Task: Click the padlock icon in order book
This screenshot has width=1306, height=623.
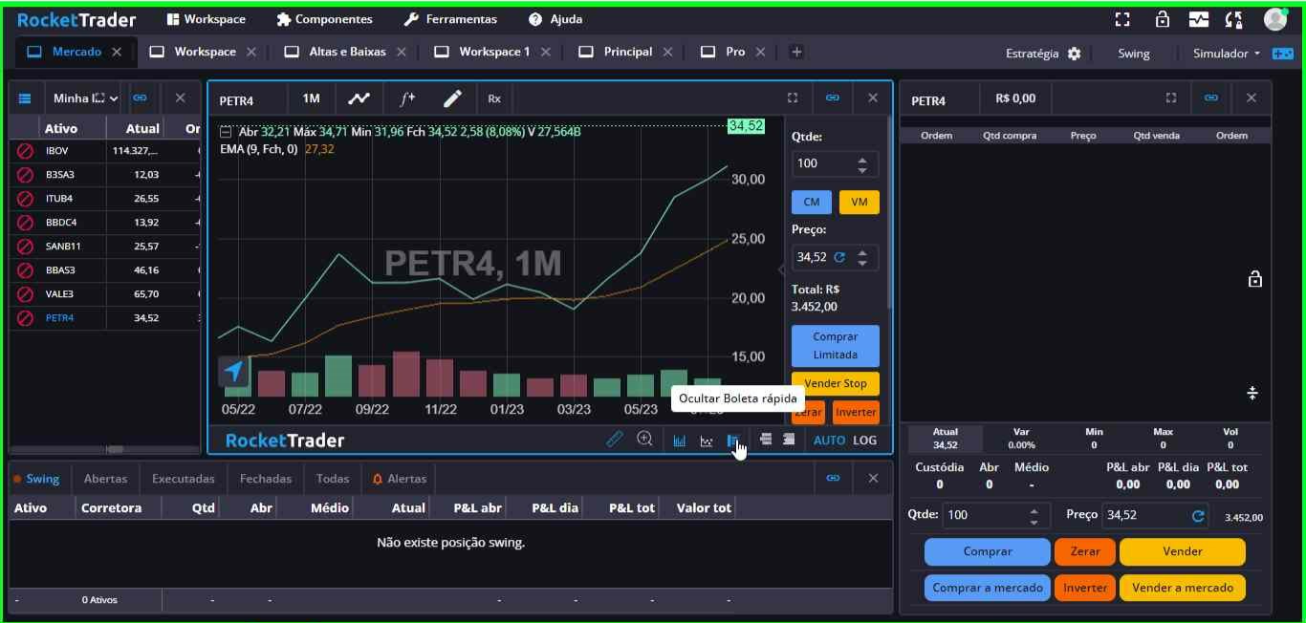Action: pos(1255,279)
